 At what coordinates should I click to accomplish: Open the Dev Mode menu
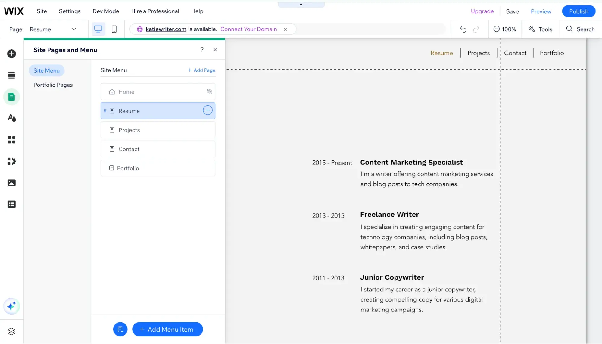pos(106,11)
